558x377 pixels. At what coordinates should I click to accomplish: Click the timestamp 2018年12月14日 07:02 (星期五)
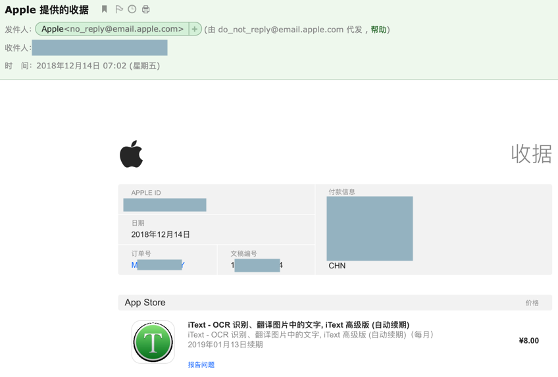[98, 66]
